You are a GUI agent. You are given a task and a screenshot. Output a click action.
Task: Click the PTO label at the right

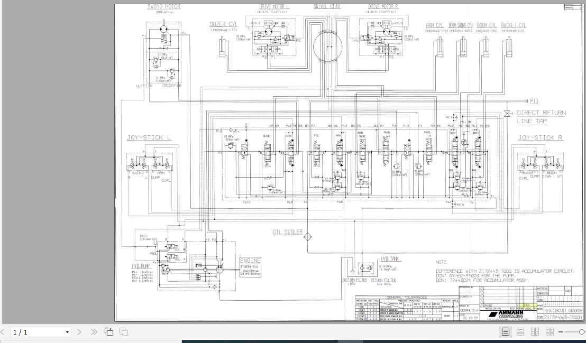534,101
